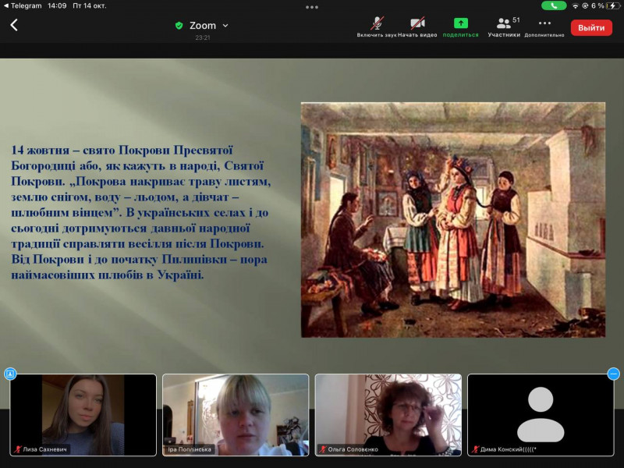
Task: Open the Участники participants list
Action: tap(504, 27)
